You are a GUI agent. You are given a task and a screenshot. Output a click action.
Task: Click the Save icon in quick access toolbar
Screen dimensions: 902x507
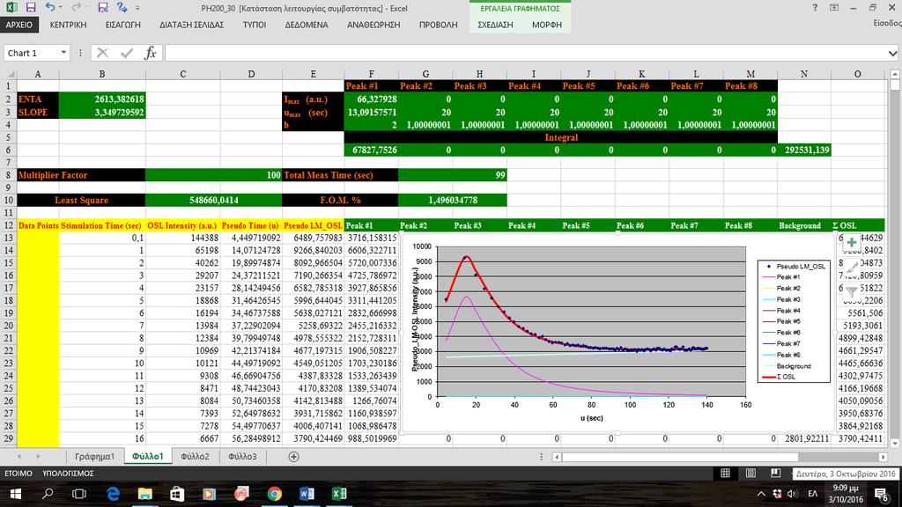click(31, 7)
